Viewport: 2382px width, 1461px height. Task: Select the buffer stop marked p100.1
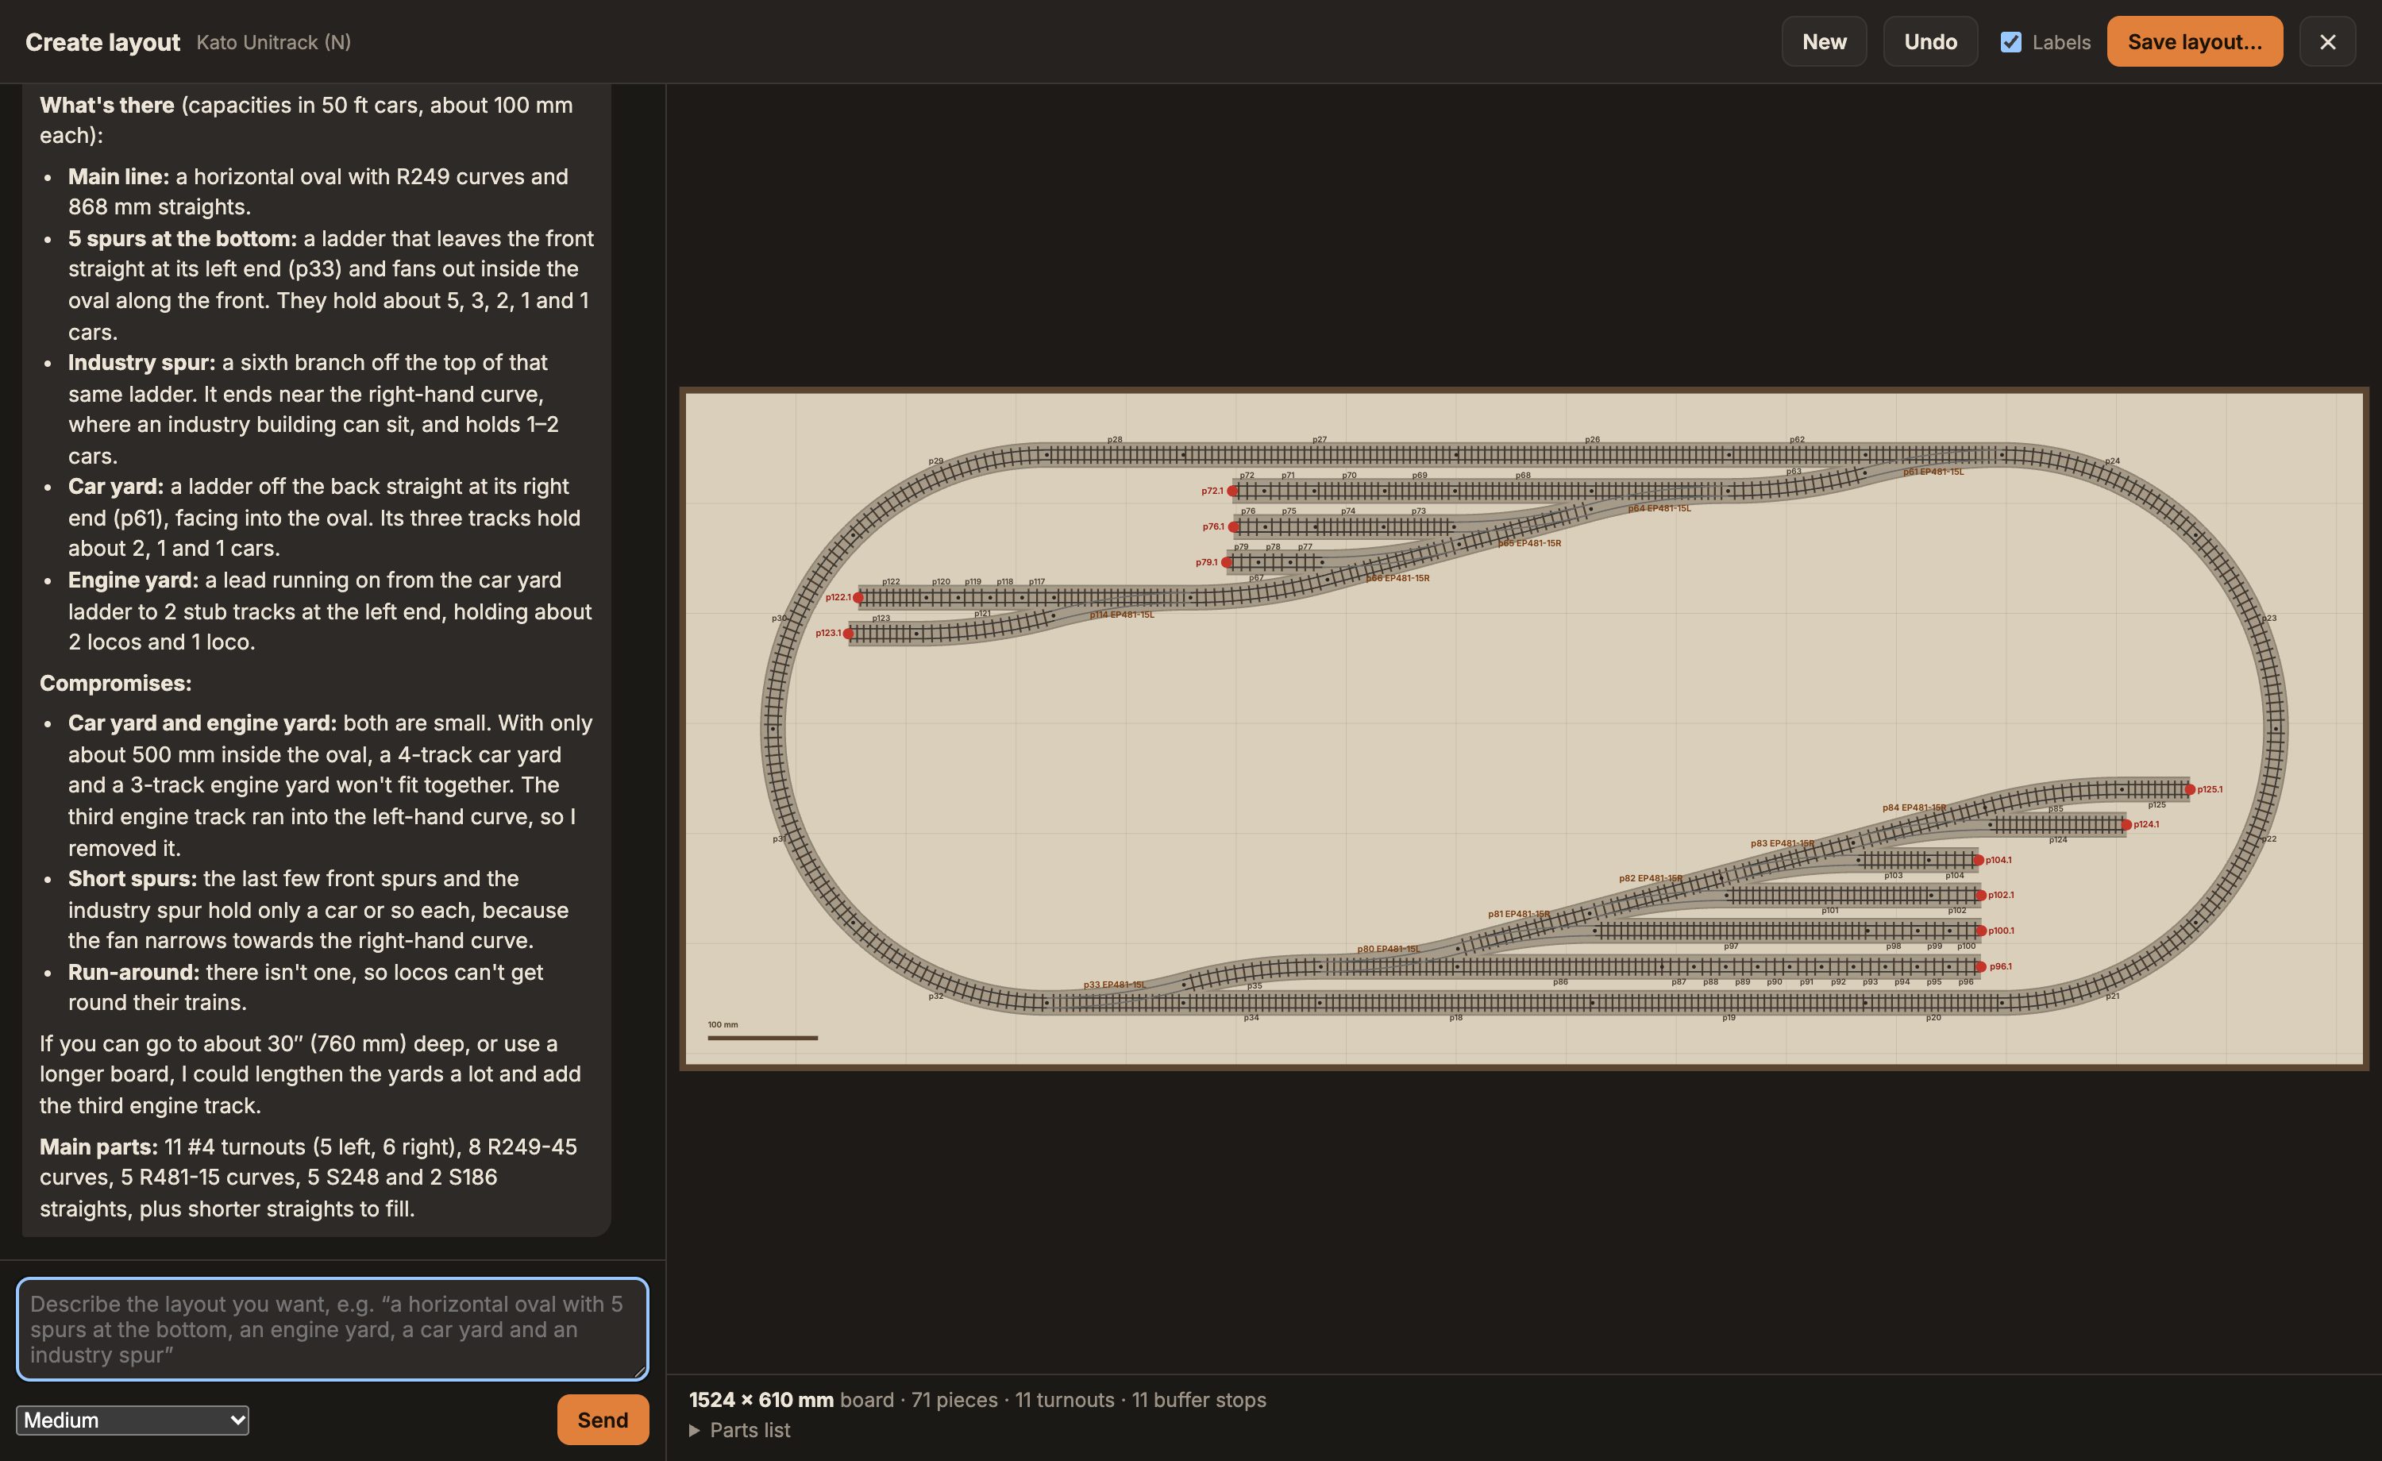(x=1981, y=931)
